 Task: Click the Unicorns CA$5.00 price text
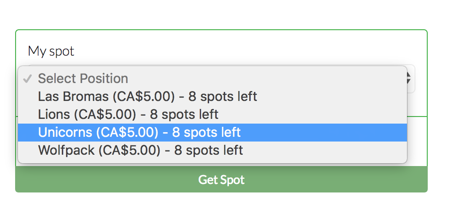(x=127, y=133)
